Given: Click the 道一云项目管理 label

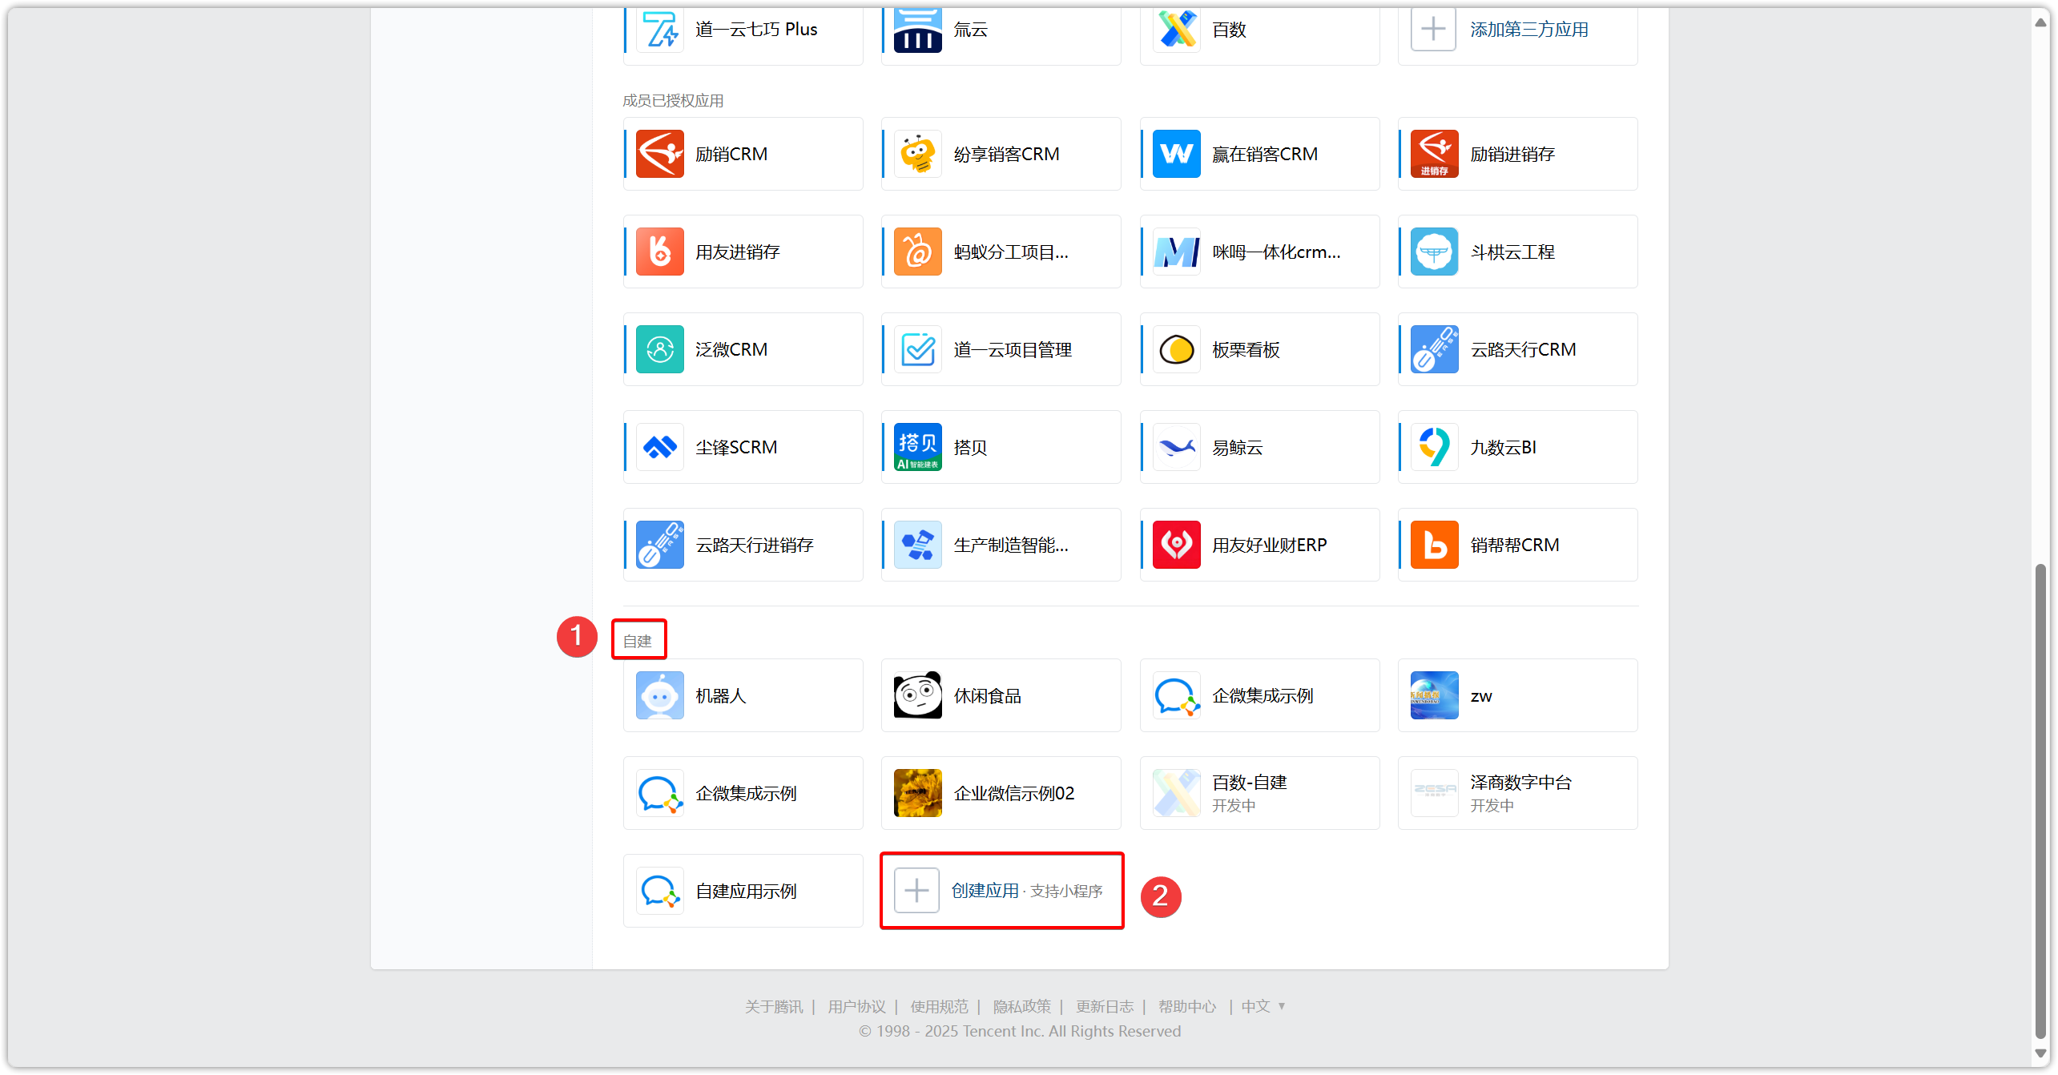Looking at the screenshot, I should [1012, 349].
